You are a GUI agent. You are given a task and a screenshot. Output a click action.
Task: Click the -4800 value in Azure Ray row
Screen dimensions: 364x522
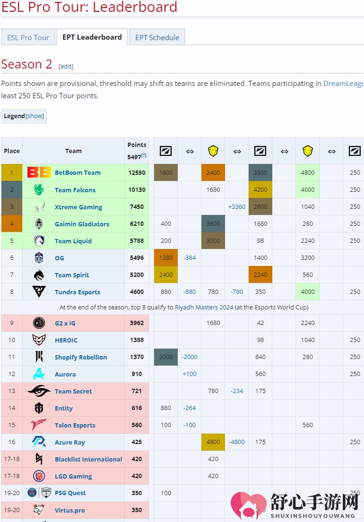click(237, 442)
